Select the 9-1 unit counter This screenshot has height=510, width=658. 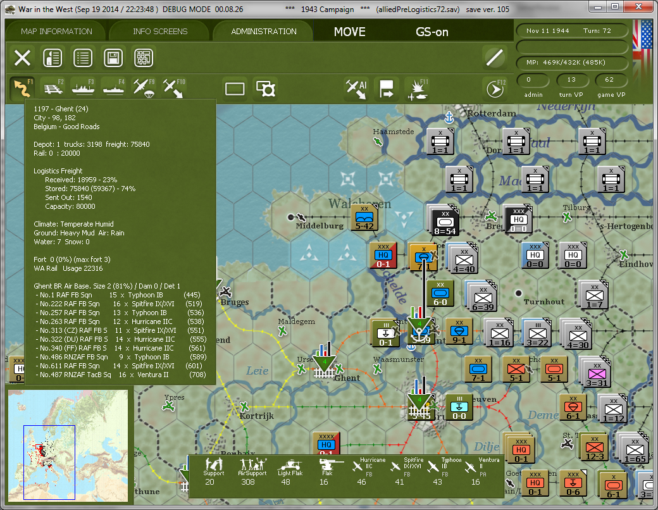click(x=459, y=331)
